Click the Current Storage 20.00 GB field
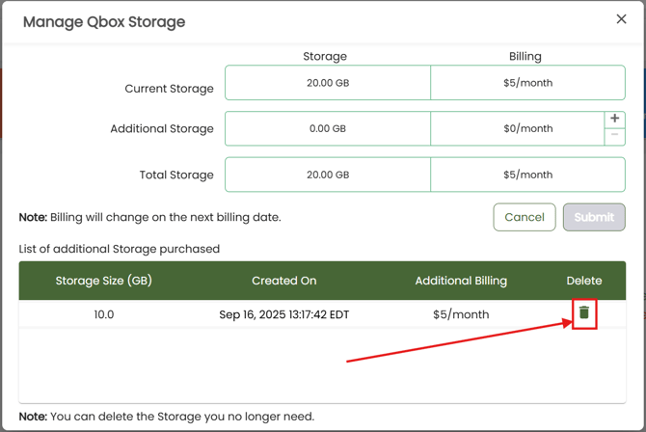 328,83
